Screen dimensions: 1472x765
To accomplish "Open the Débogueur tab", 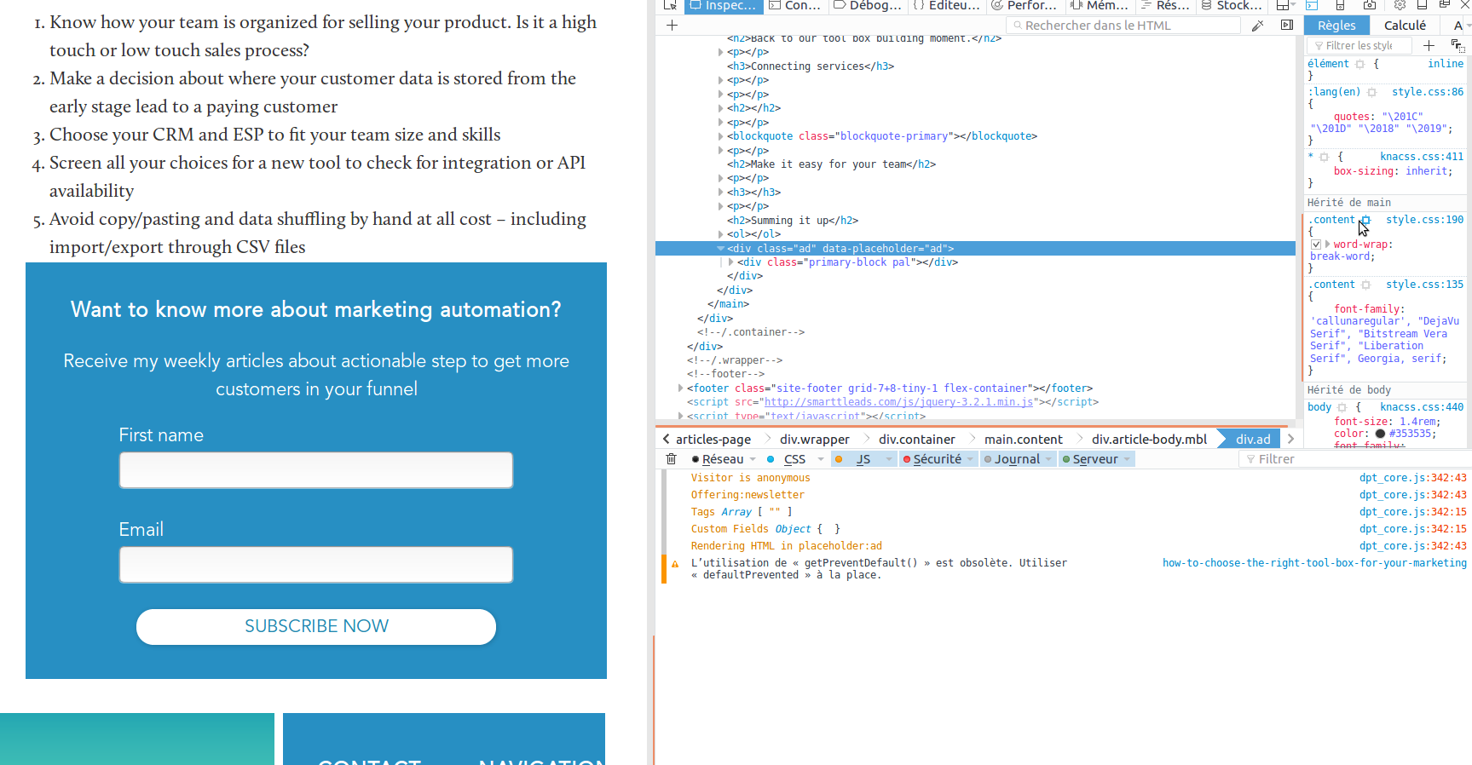I will [x=868, y=5].
